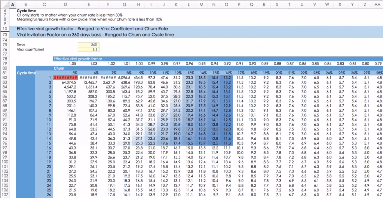Select the 16% churn header cell
Viewport: 383px width, 198px height.
[x=226, y=73]
